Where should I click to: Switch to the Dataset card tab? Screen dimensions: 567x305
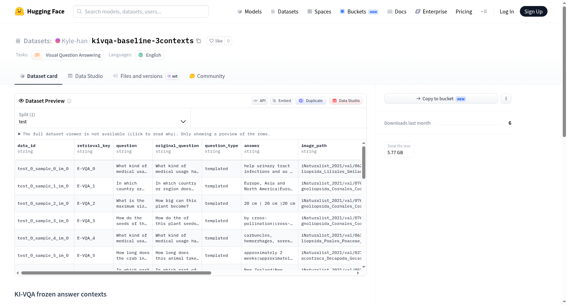[x=38, y=76]
